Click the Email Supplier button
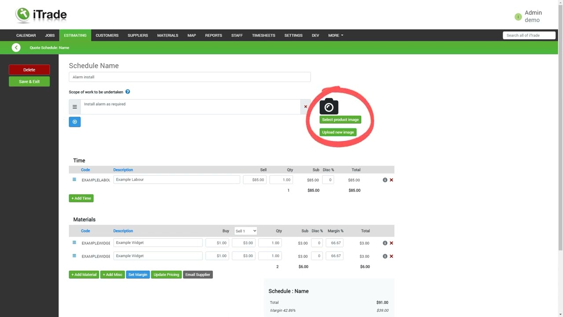 [x=198, y=275]
